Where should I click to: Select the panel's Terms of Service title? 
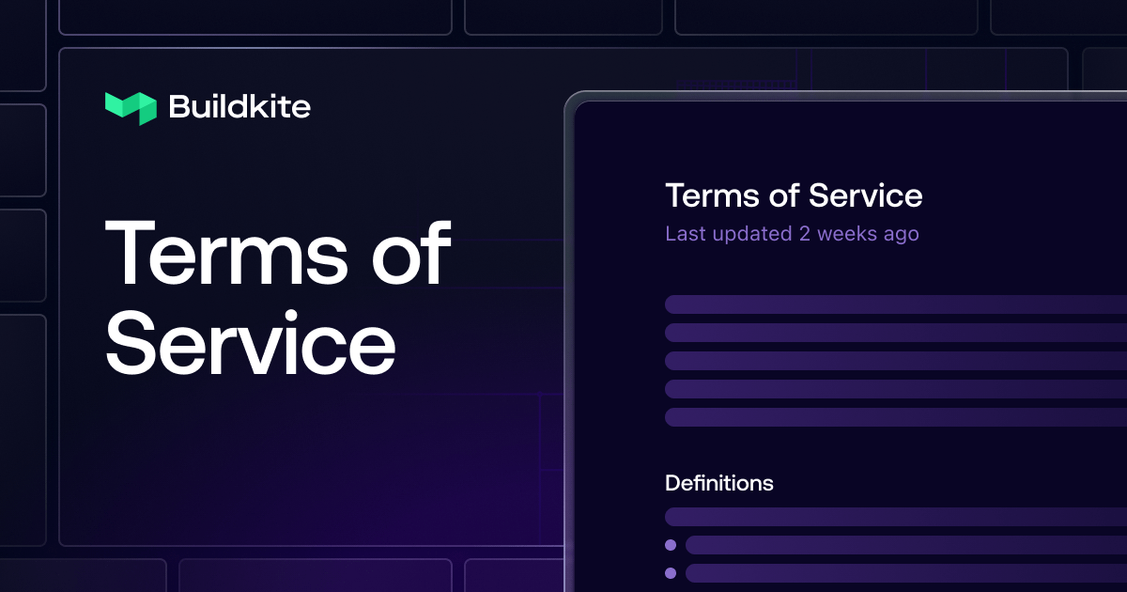tap(794, 195)
